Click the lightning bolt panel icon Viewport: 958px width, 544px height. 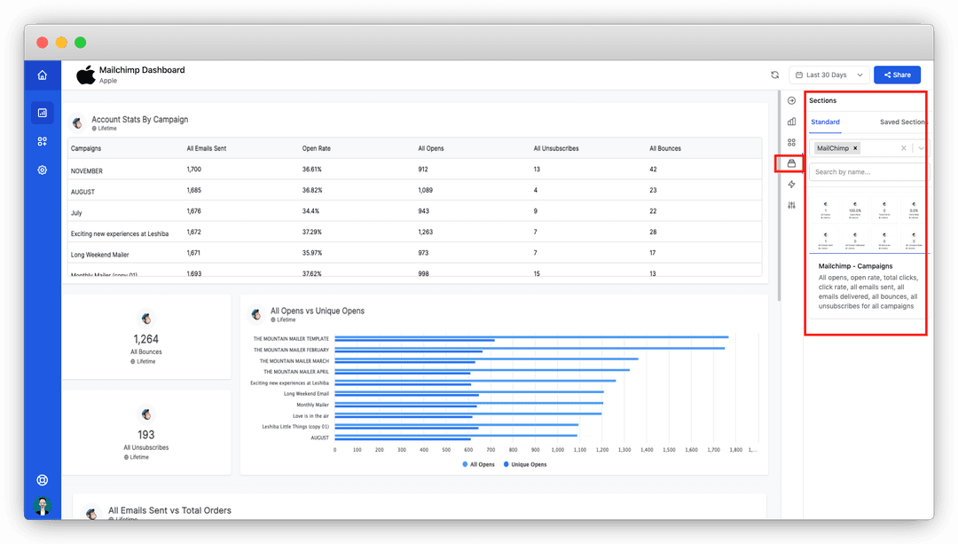pyautogui.click(x=792, y=184)
